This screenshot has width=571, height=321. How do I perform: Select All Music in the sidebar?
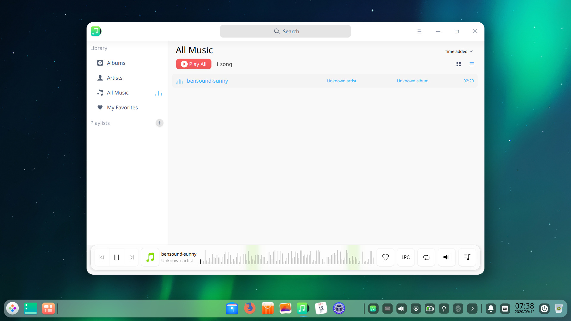pyautogui.click(x=118, y=92)
